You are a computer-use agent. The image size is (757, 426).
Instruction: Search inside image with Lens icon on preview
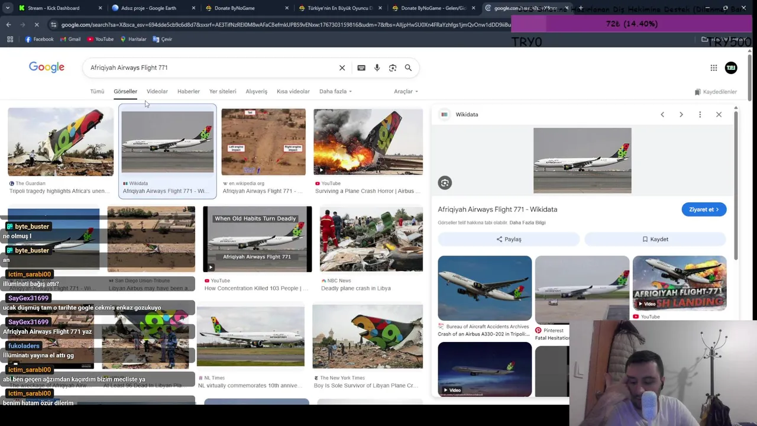click(445, 183)
